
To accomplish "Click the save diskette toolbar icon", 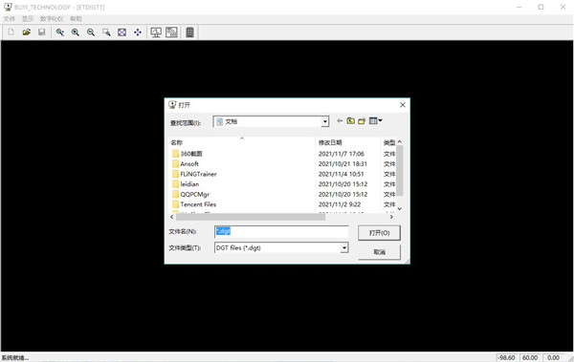I will pos(42,32).
